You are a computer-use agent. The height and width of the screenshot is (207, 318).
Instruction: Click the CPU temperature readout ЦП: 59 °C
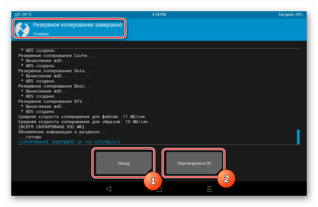click(x=23, y=15)
